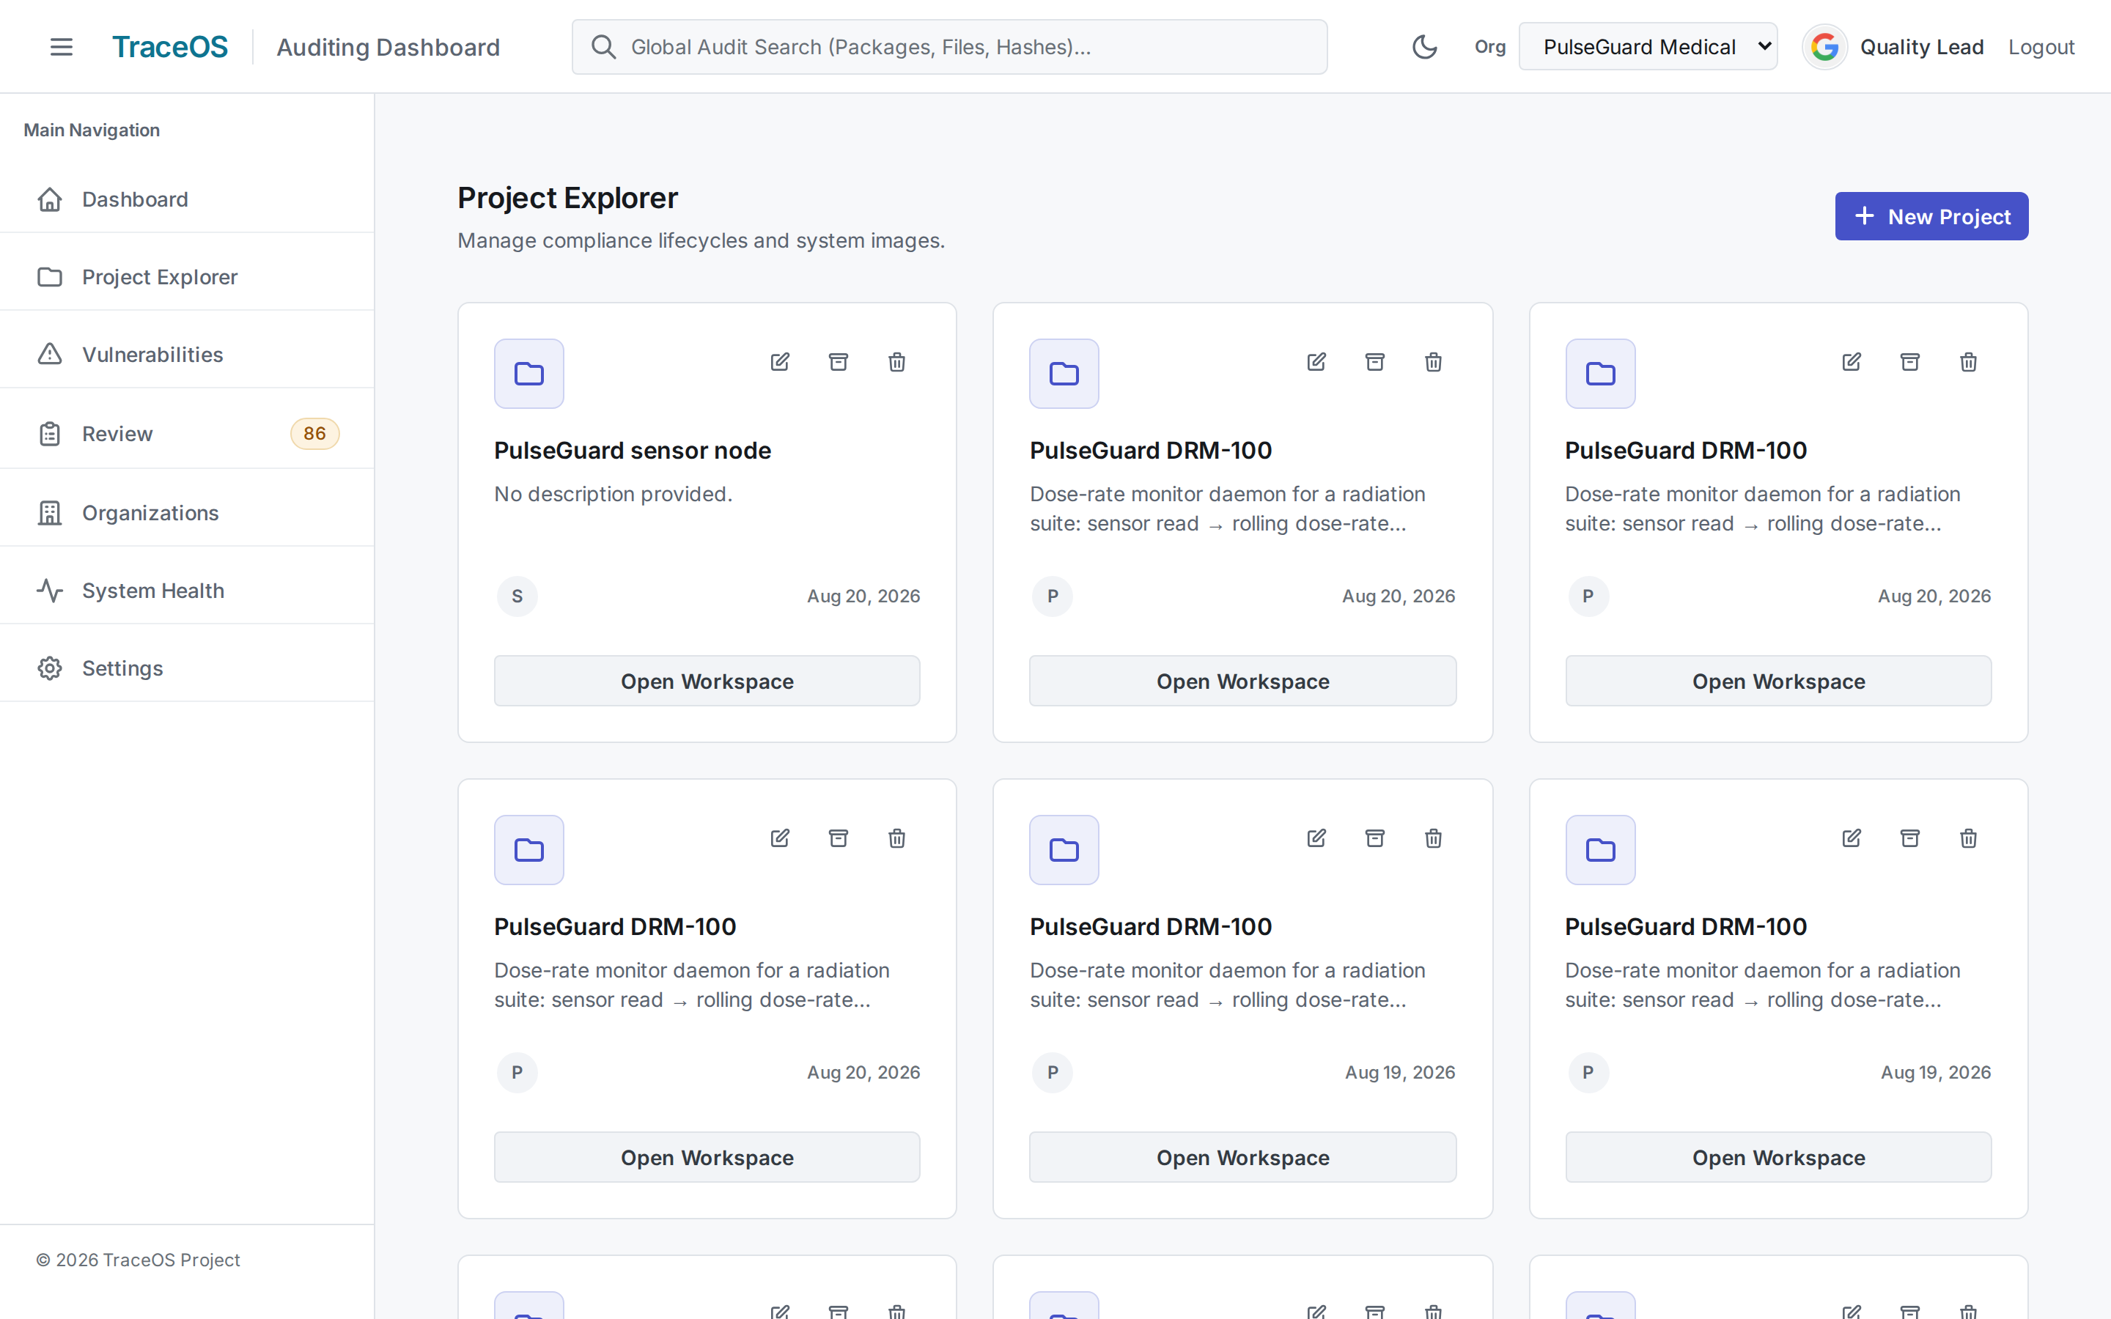Go to Dashboard in the main navigation
2111x1319 pixels.
[x=187, y=200]
